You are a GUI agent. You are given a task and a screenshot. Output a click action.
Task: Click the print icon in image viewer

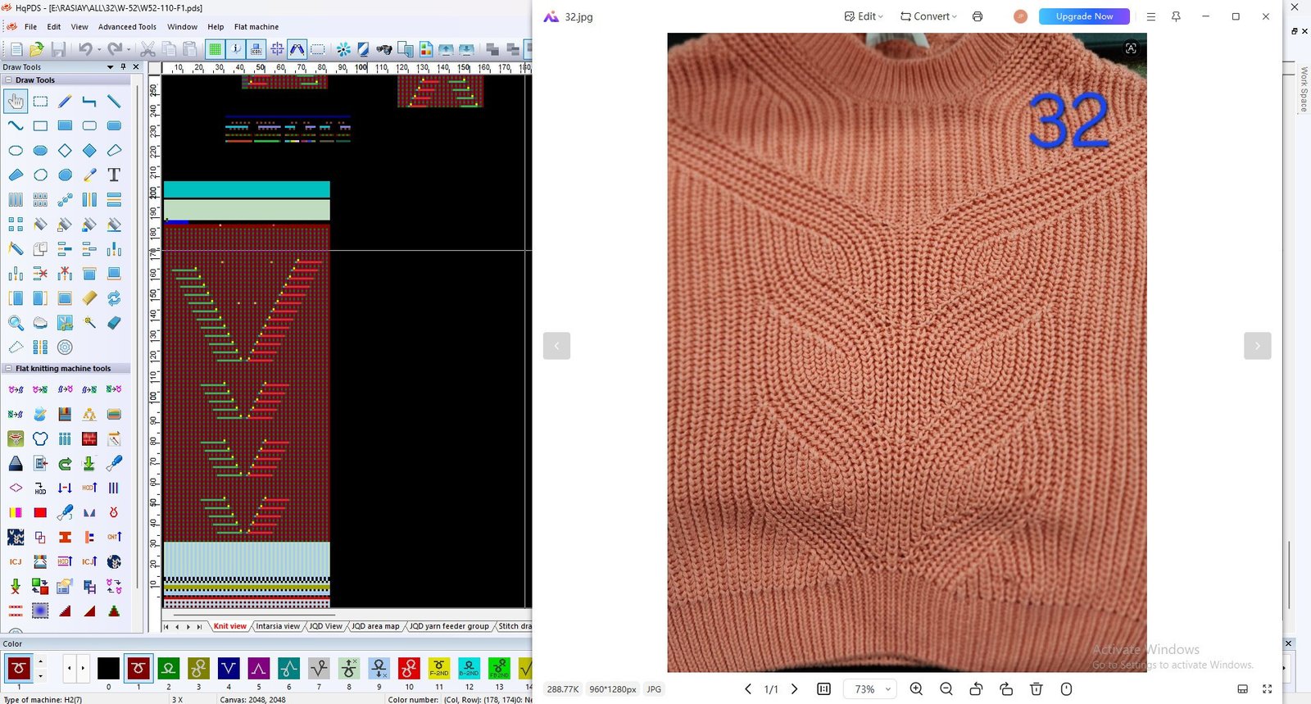point(978,16)
